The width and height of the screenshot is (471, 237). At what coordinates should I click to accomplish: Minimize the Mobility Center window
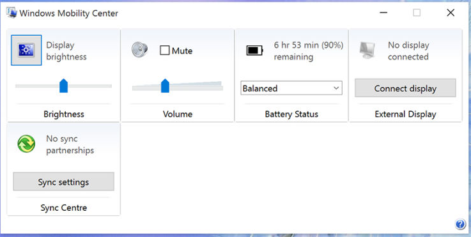pyautogui.click(x=383, y=13)
